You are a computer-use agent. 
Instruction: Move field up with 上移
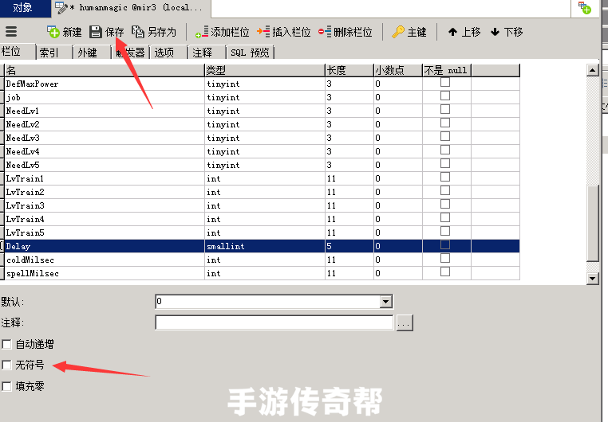click(x=464, y=32)
